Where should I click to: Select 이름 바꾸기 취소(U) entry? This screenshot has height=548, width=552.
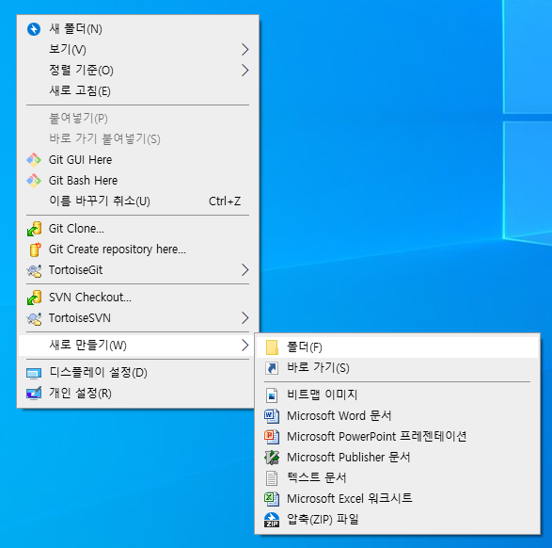click(138, 201)
